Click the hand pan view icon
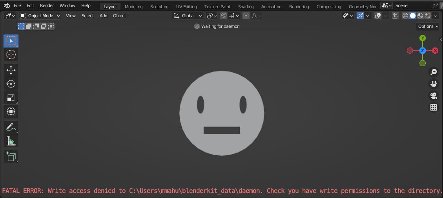 [434, 84]
